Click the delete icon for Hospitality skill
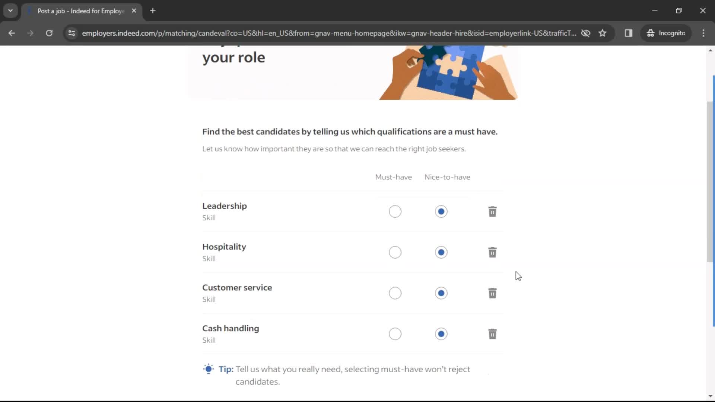Screen dimensions: 715x402 [x=492, y=252]
